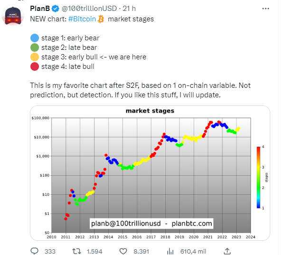This screenshot has height=255, width=284.
Task: Open the three-dot more options menu
Action: pos(265,9)
